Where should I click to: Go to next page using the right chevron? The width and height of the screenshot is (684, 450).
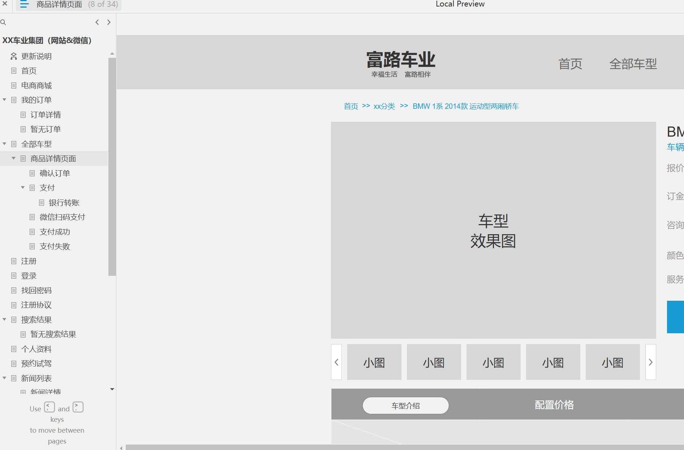click(109, 22)
